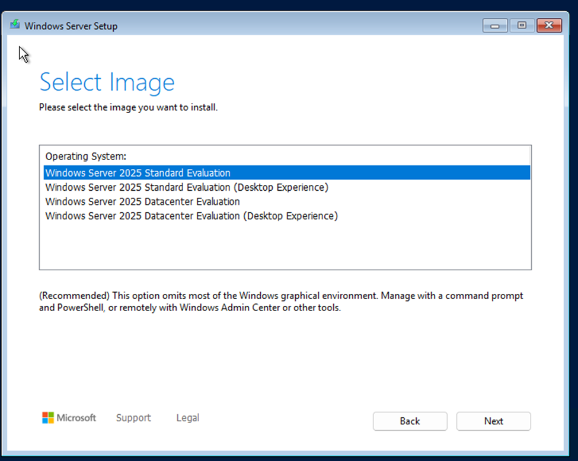Click the Windows Server Setup title bar icon

[x=15, y=25]
